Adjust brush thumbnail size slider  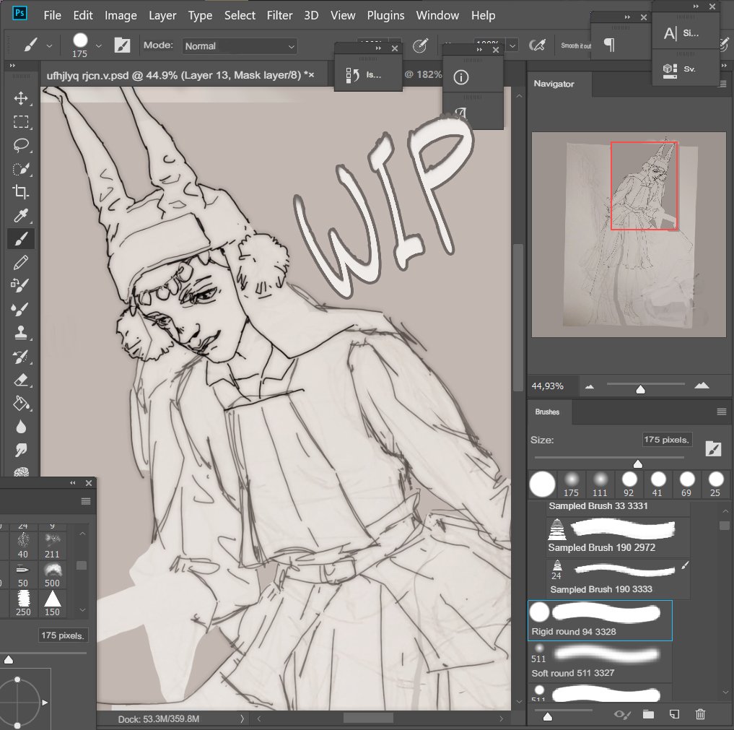(547, 716)
